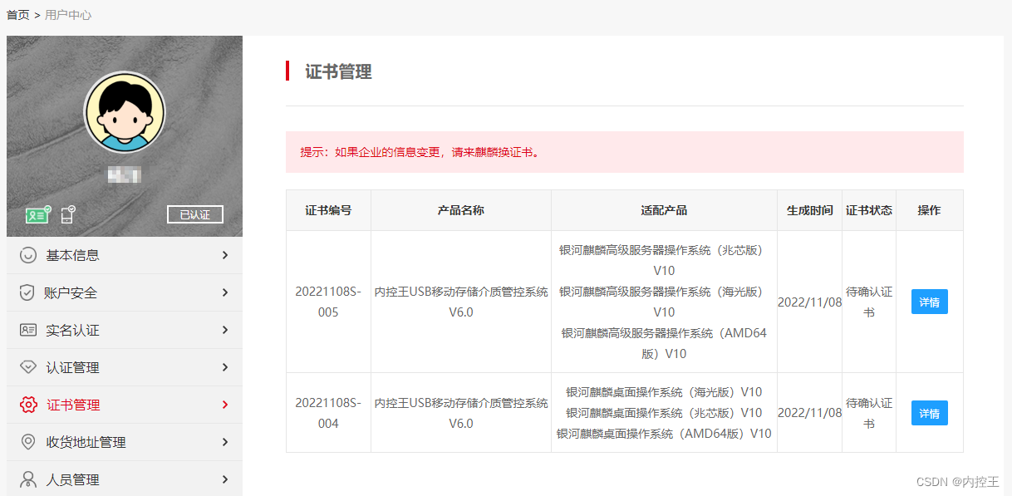Click the phone verification icon under avatar

[68, 214]
